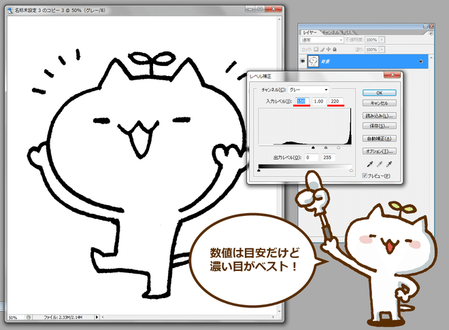Open the Layers panel flyout menu button
449x330 pixels.
431,33
